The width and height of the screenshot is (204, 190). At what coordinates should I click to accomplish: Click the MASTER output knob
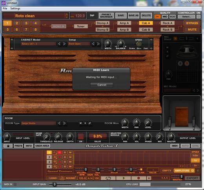pyautogui.click(x=171, y=137)
